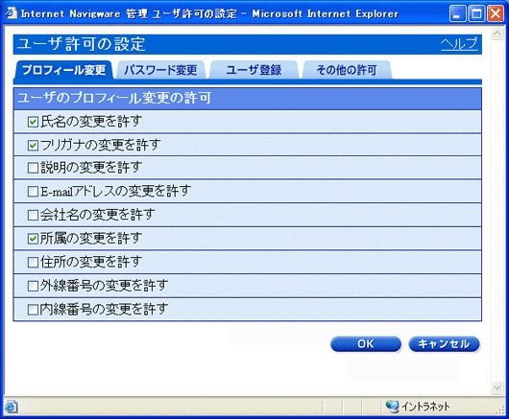
Task: Click the ユーザ許可の設定 page heading
Action: click(x=82, y=44)
